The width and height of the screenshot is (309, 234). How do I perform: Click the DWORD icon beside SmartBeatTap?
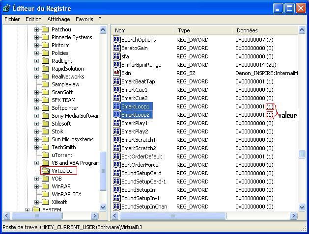pyautogui.click(x=116, y=81)
